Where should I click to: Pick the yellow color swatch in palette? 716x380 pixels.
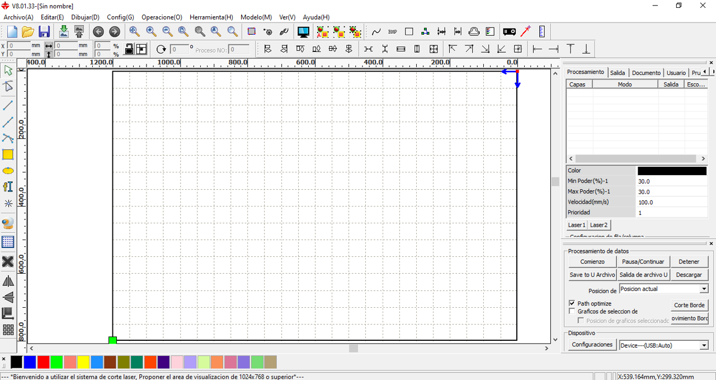[x=83, y=362]
